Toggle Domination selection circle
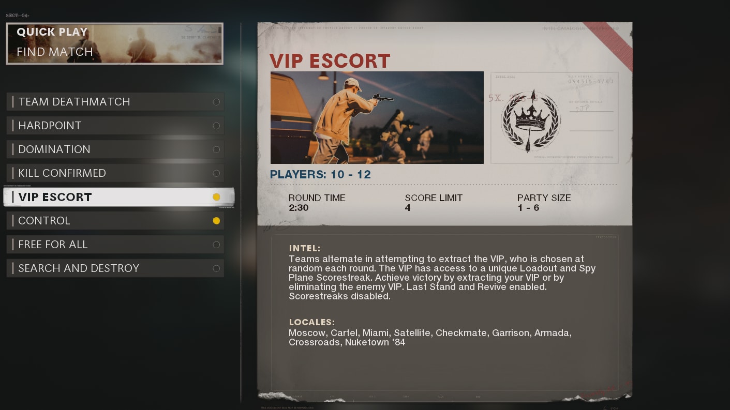 coord(216,149)
